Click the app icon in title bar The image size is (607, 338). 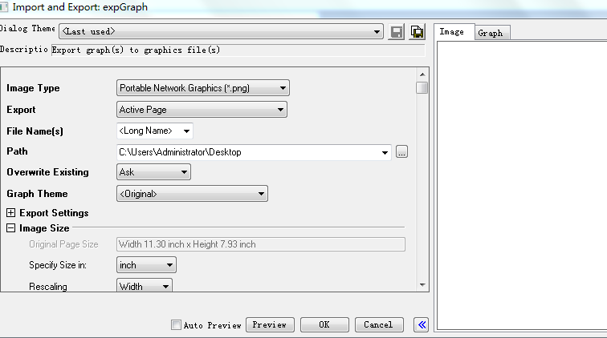tap(6, 6)
